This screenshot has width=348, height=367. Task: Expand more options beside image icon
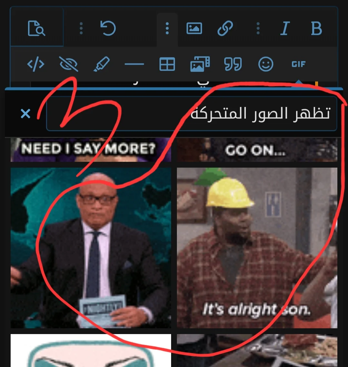pyautogui.click(x=167, y=28)
